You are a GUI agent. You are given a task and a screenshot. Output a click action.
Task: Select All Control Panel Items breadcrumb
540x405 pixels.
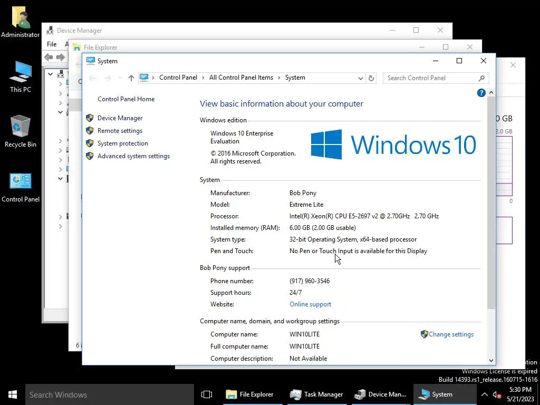coord(241,78)
